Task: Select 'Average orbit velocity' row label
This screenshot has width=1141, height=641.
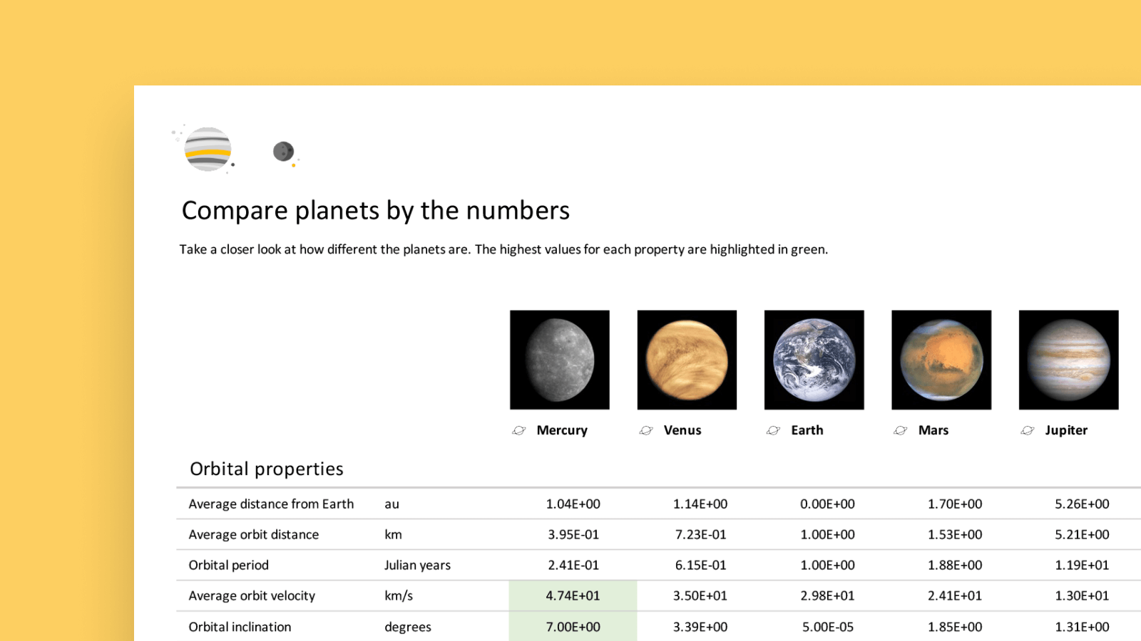Action: click(x=252, y=595)
